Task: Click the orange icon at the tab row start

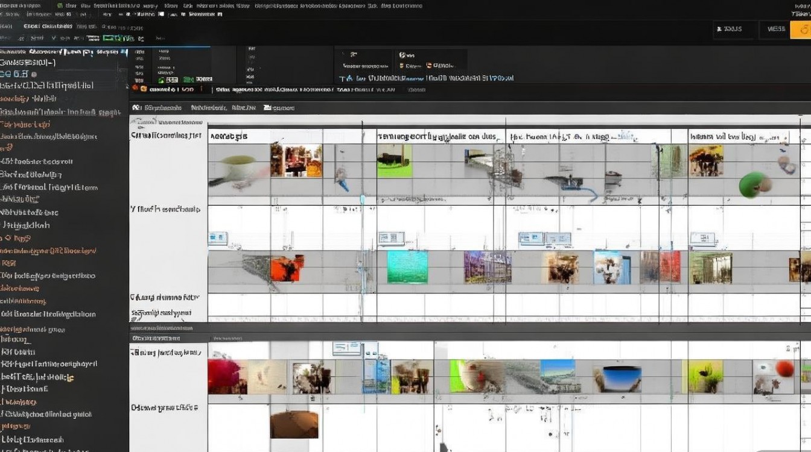Action: coord(144,89)
